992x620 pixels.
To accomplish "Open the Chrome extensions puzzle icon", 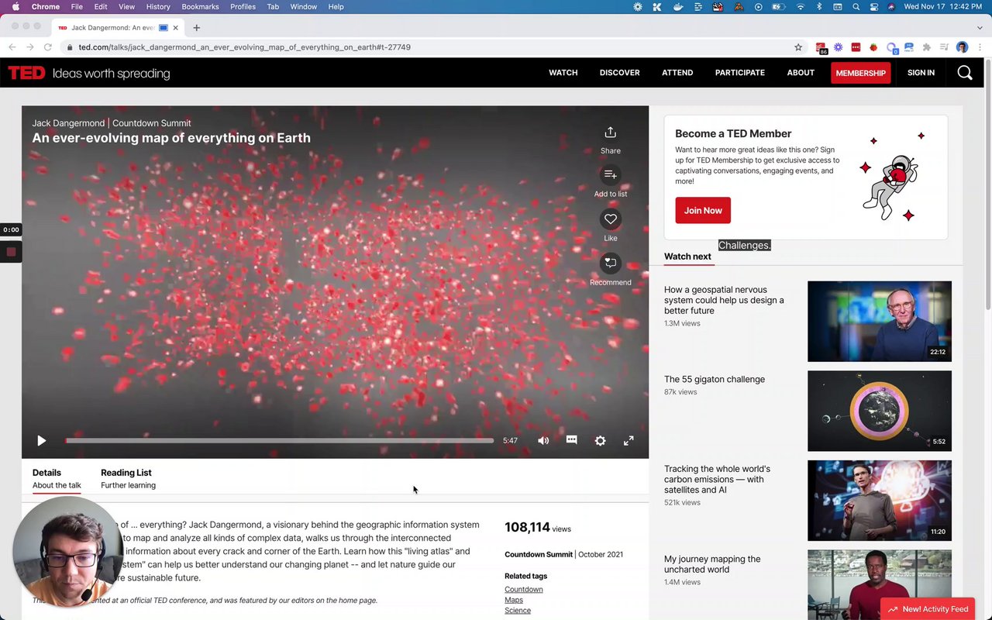I will click(927, 47).
